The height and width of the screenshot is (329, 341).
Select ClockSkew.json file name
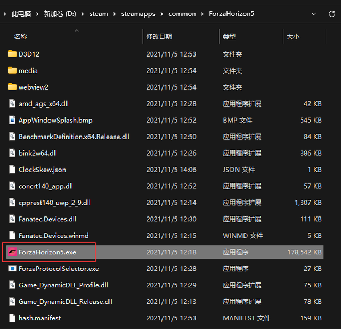pos(42,170)
